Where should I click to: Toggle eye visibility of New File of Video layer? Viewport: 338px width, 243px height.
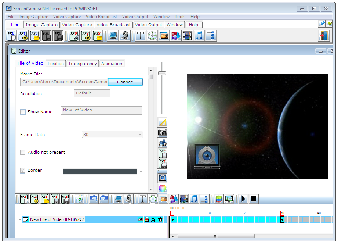coord(140,220)
